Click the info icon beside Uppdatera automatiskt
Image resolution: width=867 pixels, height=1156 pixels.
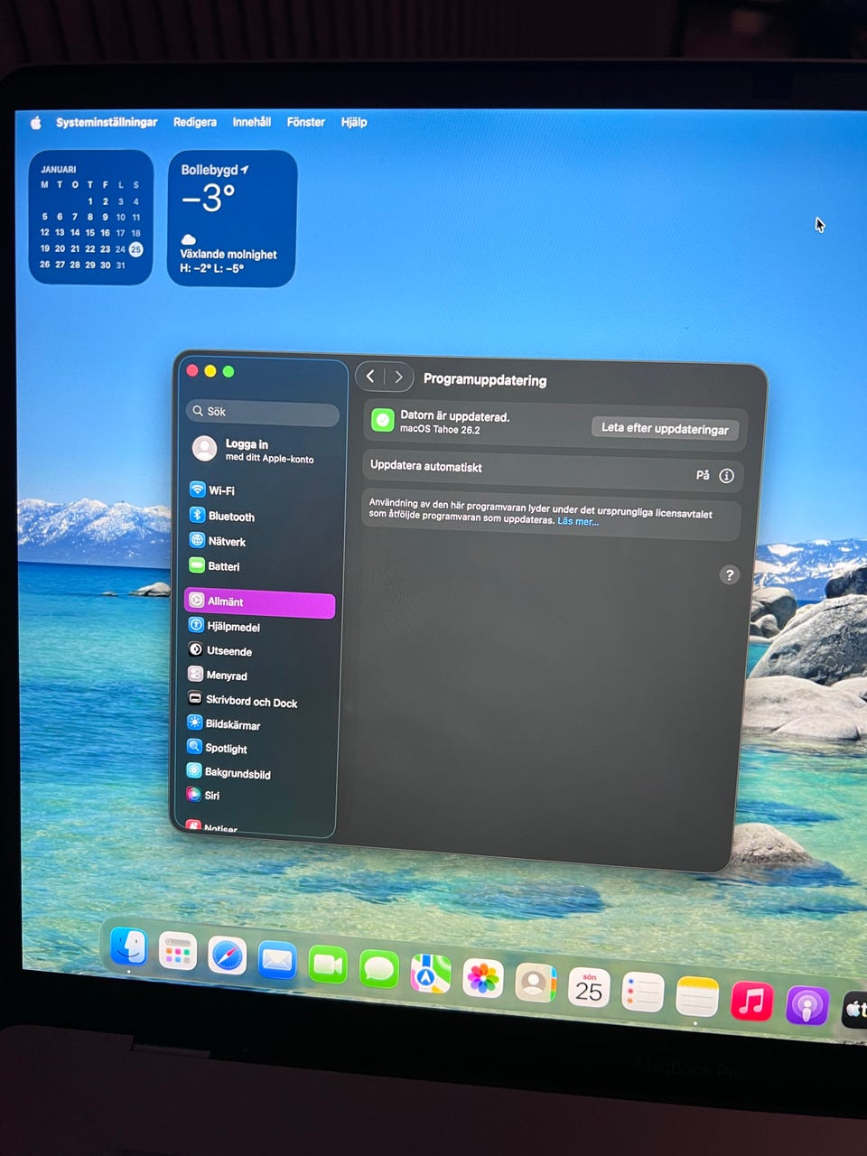(726, 476)
